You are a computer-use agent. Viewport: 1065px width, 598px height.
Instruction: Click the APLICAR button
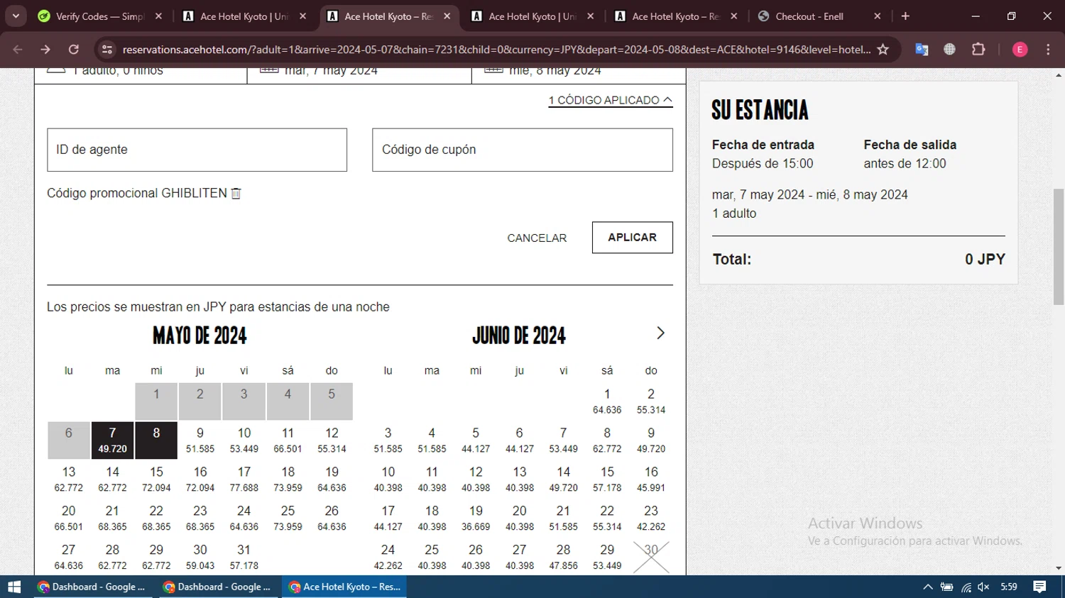click(x=633, y=238)
